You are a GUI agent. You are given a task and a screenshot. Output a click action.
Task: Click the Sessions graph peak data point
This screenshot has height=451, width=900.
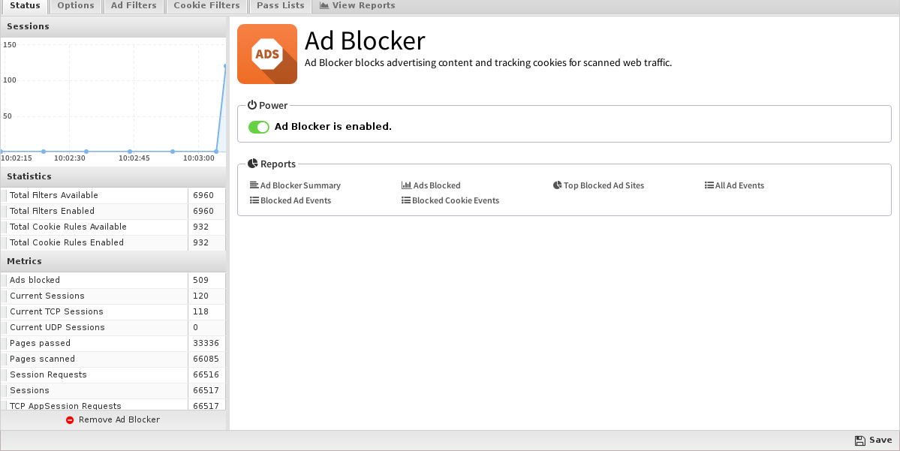tap(225, 65)
